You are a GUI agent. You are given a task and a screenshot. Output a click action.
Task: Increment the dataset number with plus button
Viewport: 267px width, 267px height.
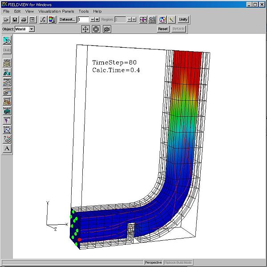pyautogui.click(x=97, y=20)
